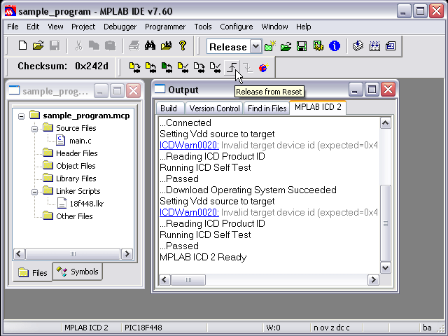Click project tree horizontal scroll right arrow
448x336 pixels.
[x=127, y=253]
